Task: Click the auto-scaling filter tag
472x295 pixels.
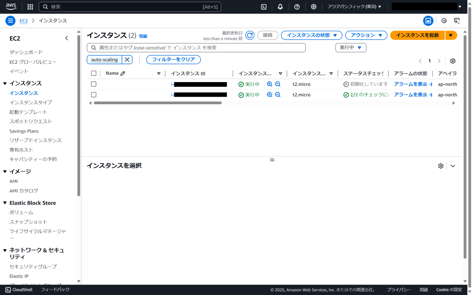Action: pyautogui.click(x=104, y=60)
